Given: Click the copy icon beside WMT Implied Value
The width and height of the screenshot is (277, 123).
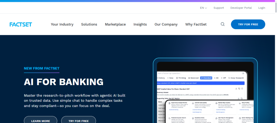Looking at the screenshot, I should (239, 88).
